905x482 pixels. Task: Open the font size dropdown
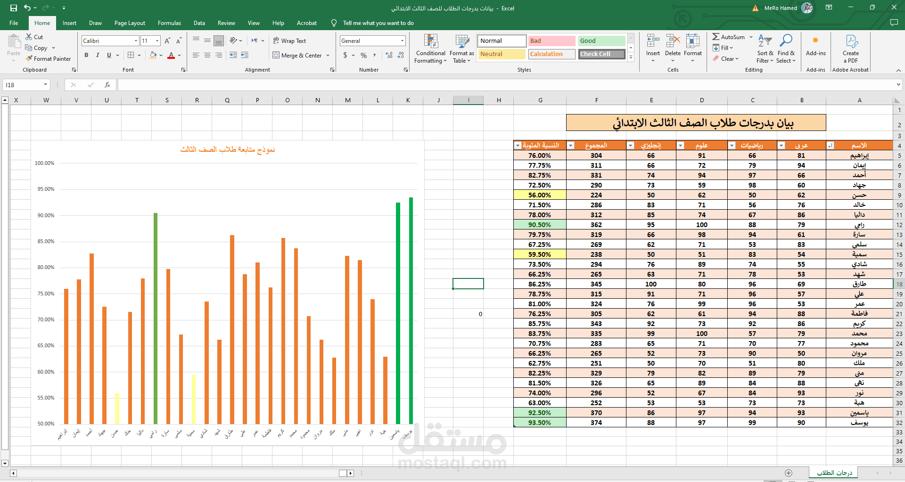tap(157, 41)
